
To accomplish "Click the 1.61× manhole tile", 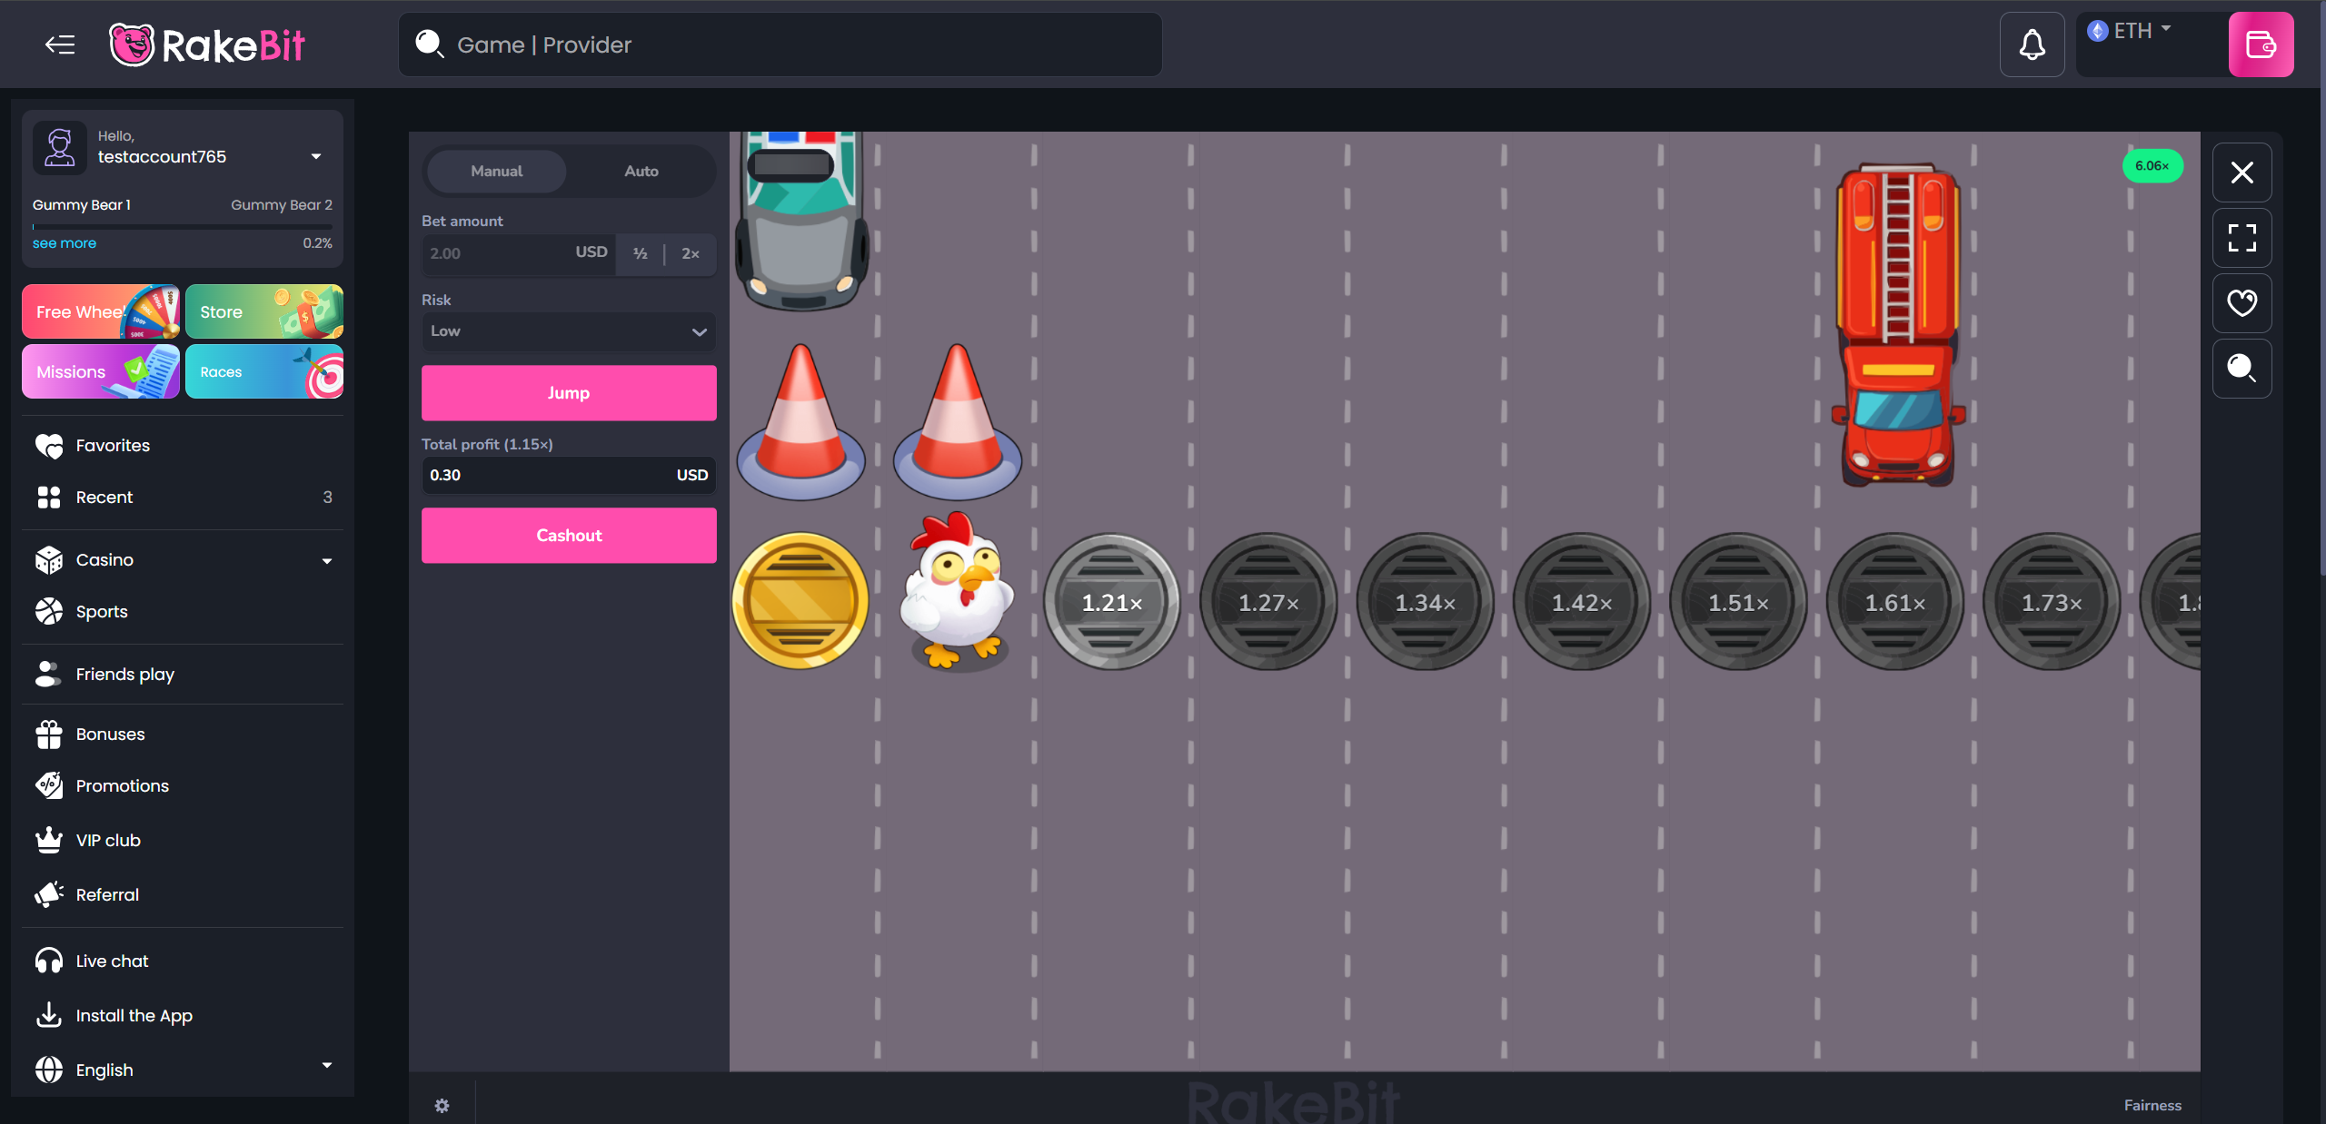I will (x=1894, y=602).
